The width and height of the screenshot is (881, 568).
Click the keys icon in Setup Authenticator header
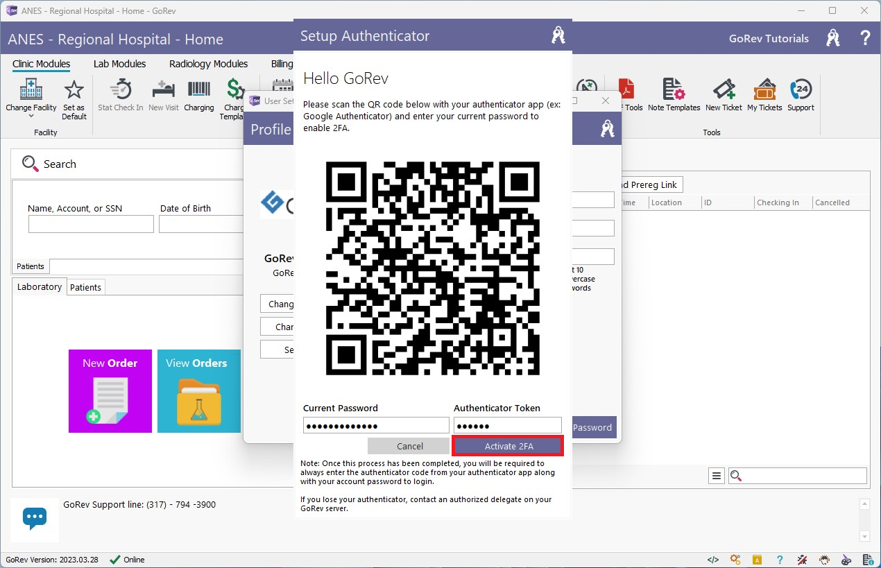[x=558, y=35]
